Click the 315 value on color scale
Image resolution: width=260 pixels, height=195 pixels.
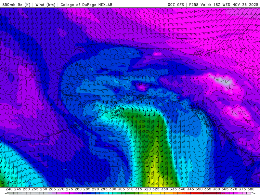pyautogui.click(x=138, y=189)
